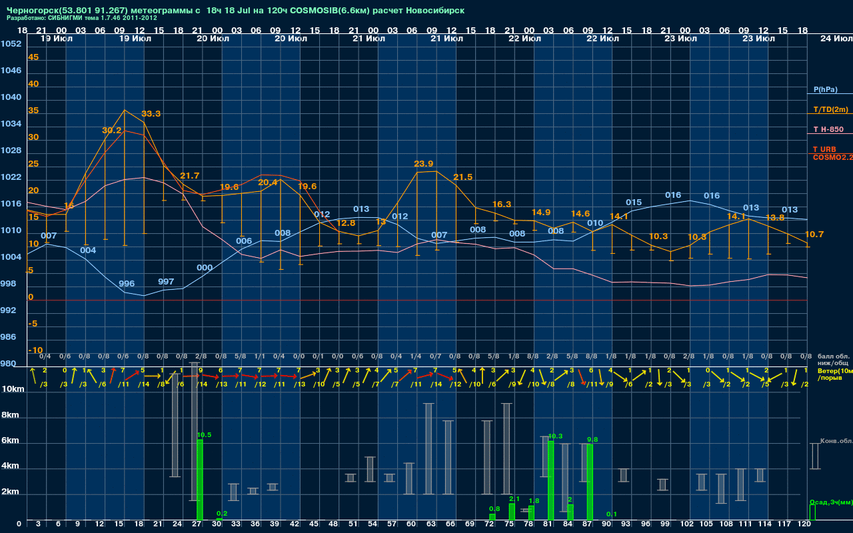Click the 23.9 temperature value

(x=424, y=164)
